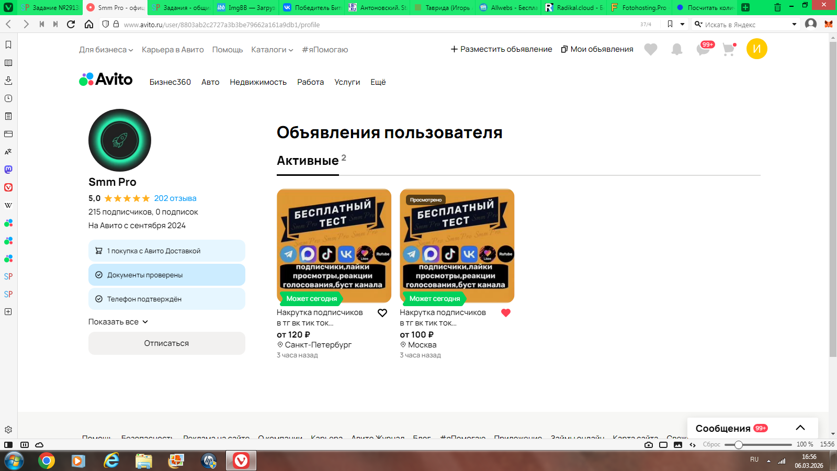Open the closed tabs trash can
Image resolution: width=837 pixels, height=471 pixels.
point(777,7)
